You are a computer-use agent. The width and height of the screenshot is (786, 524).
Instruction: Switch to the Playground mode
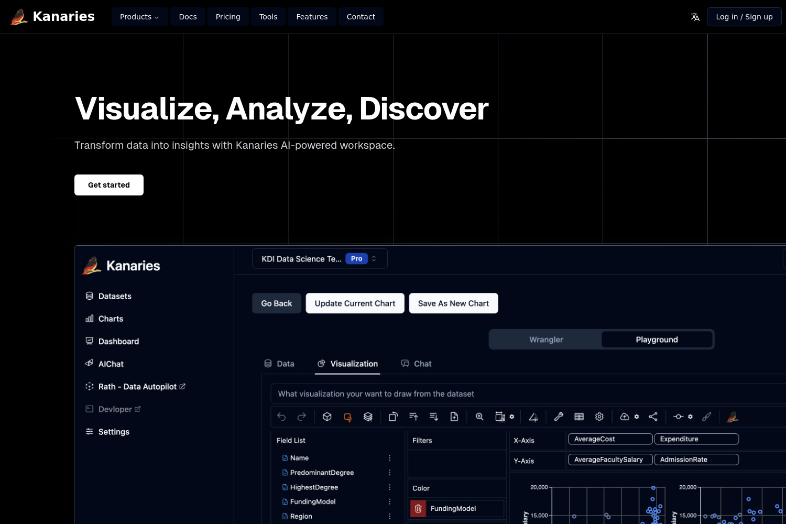(657, 340)
